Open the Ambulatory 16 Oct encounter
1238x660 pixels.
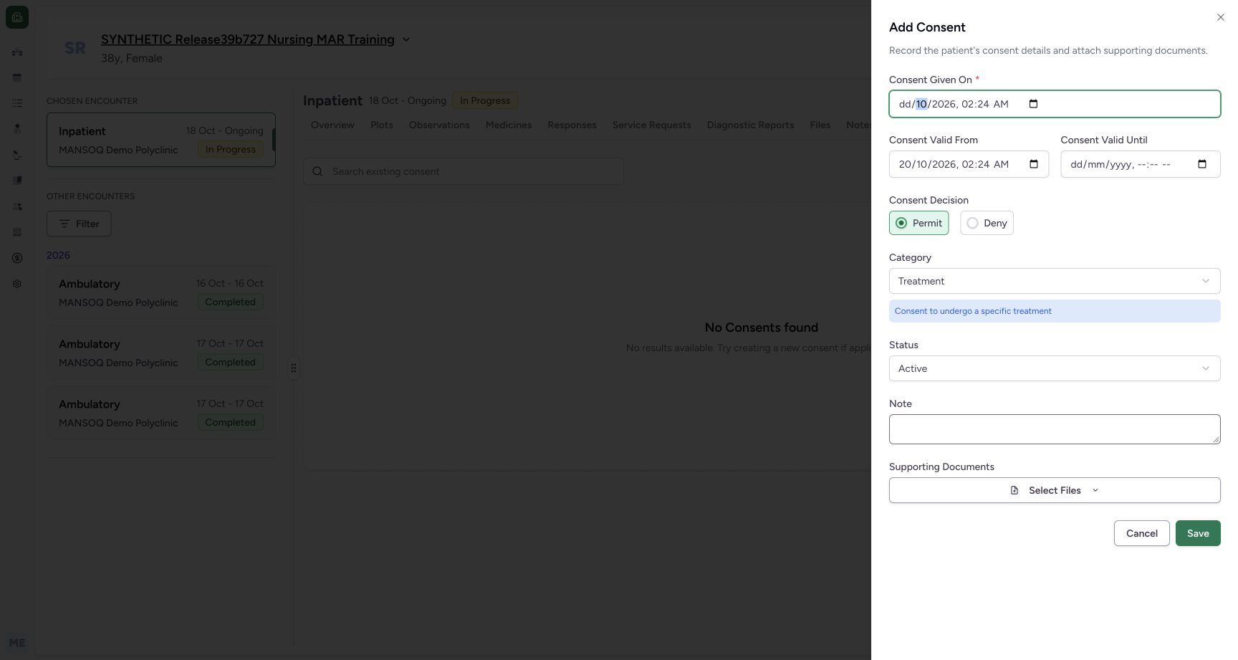(x=161, y=292)
